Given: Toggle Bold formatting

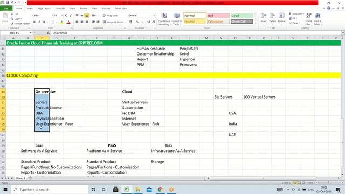Looking at the screenshot, I should point(34,22).
